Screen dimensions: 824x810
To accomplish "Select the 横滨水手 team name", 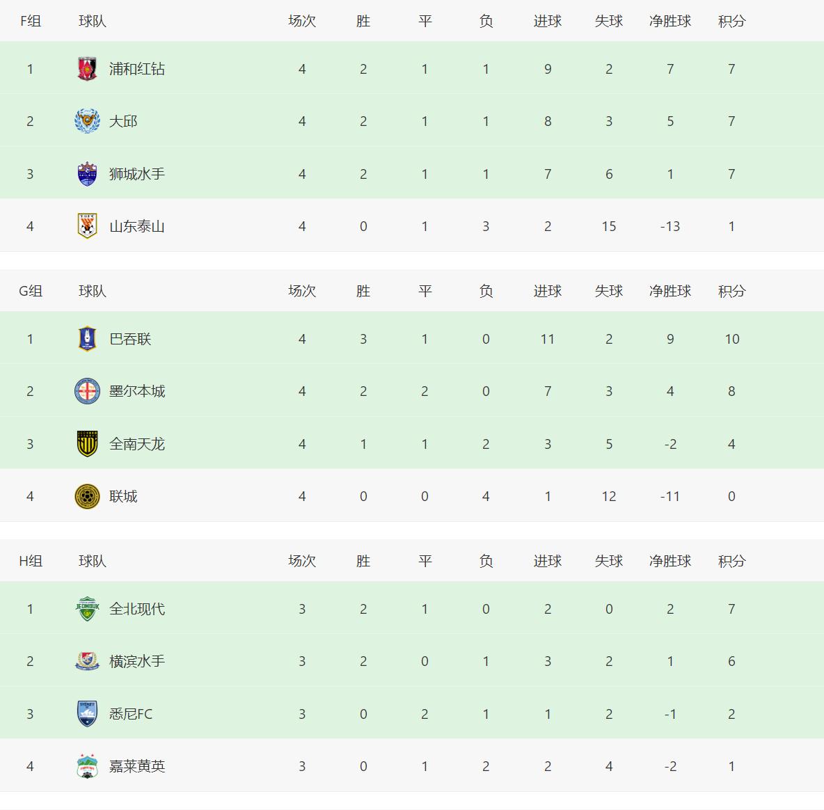I will pyautogui.click(x=137, y=661).
